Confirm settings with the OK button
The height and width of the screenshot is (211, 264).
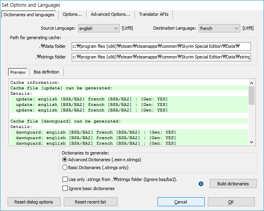pos(231,202)
